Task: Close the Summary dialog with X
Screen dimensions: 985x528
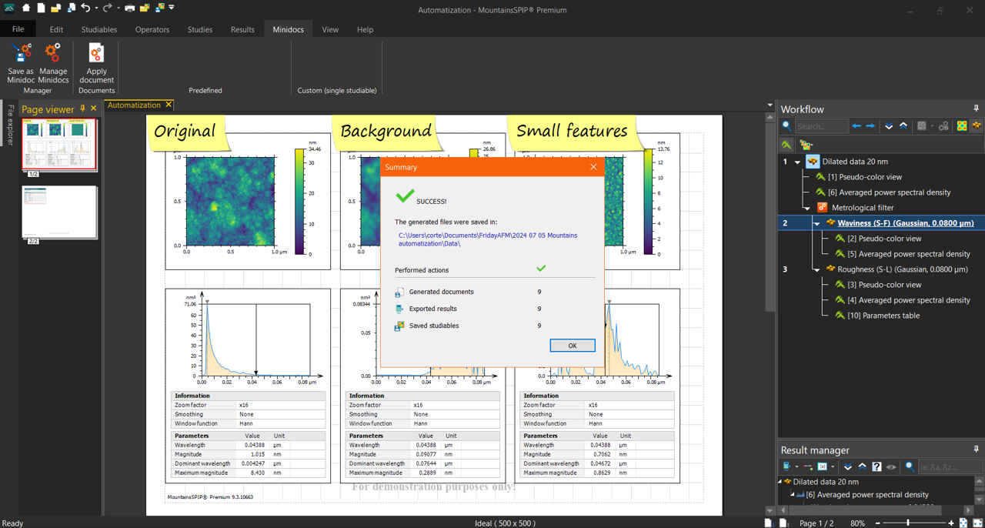Action: (x=593, y=167)
